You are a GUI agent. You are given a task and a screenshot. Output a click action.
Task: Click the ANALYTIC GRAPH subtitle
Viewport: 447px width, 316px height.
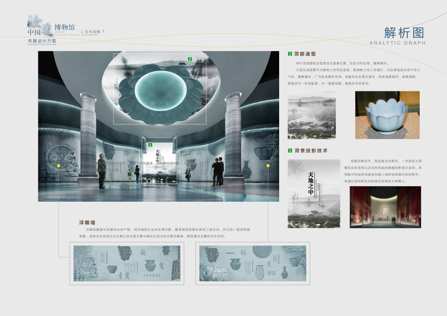tap(397, 43)
